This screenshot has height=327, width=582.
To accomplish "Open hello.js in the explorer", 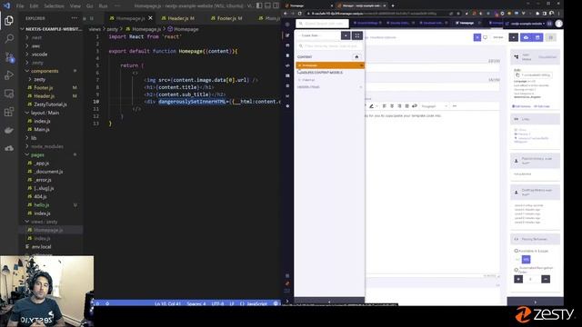I will click(42, 204).
